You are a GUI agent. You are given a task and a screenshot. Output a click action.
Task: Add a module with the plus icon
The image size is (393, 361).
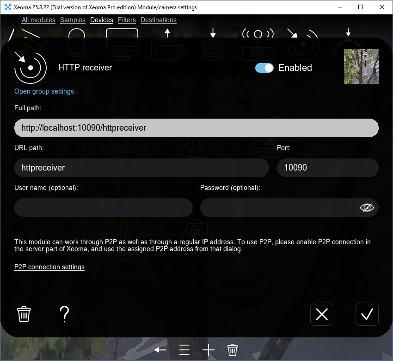click(208, 350)
